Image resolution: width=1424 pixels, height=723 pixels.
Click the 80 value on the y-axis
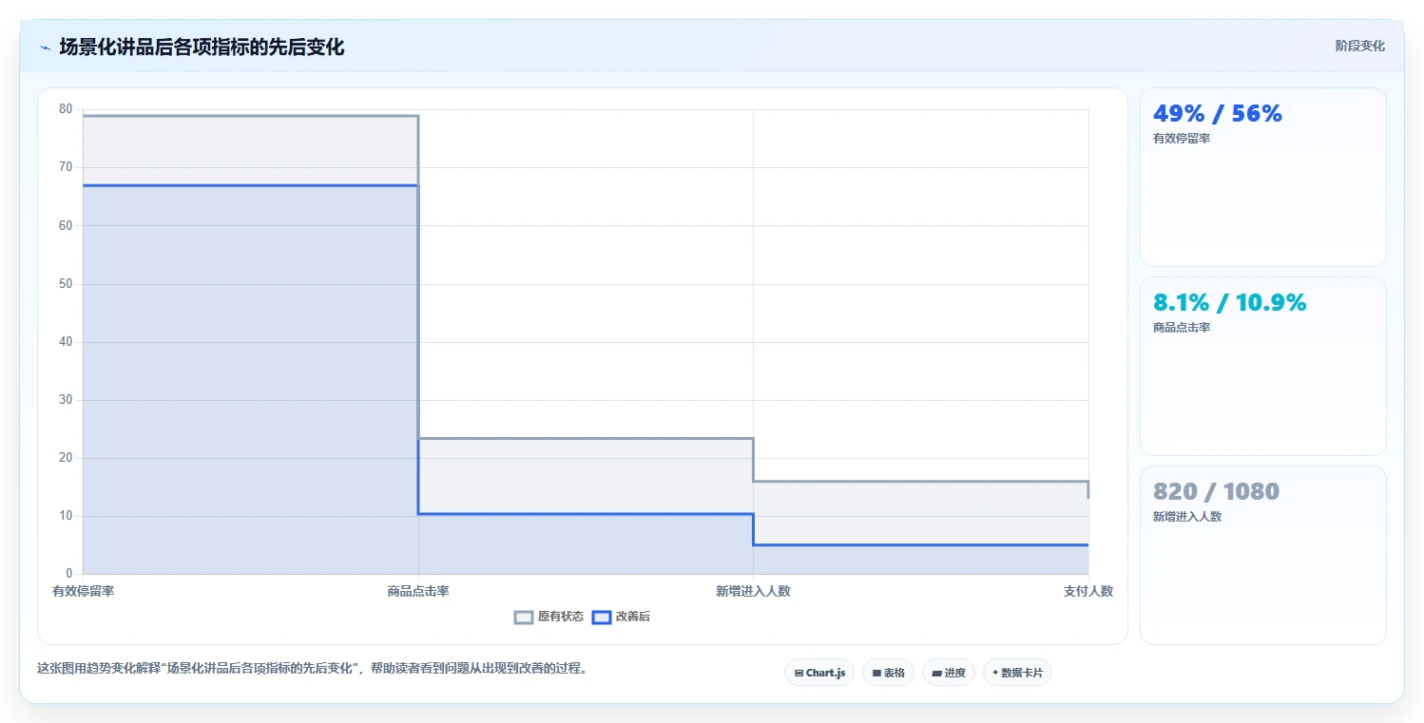(x=66, y=109)
